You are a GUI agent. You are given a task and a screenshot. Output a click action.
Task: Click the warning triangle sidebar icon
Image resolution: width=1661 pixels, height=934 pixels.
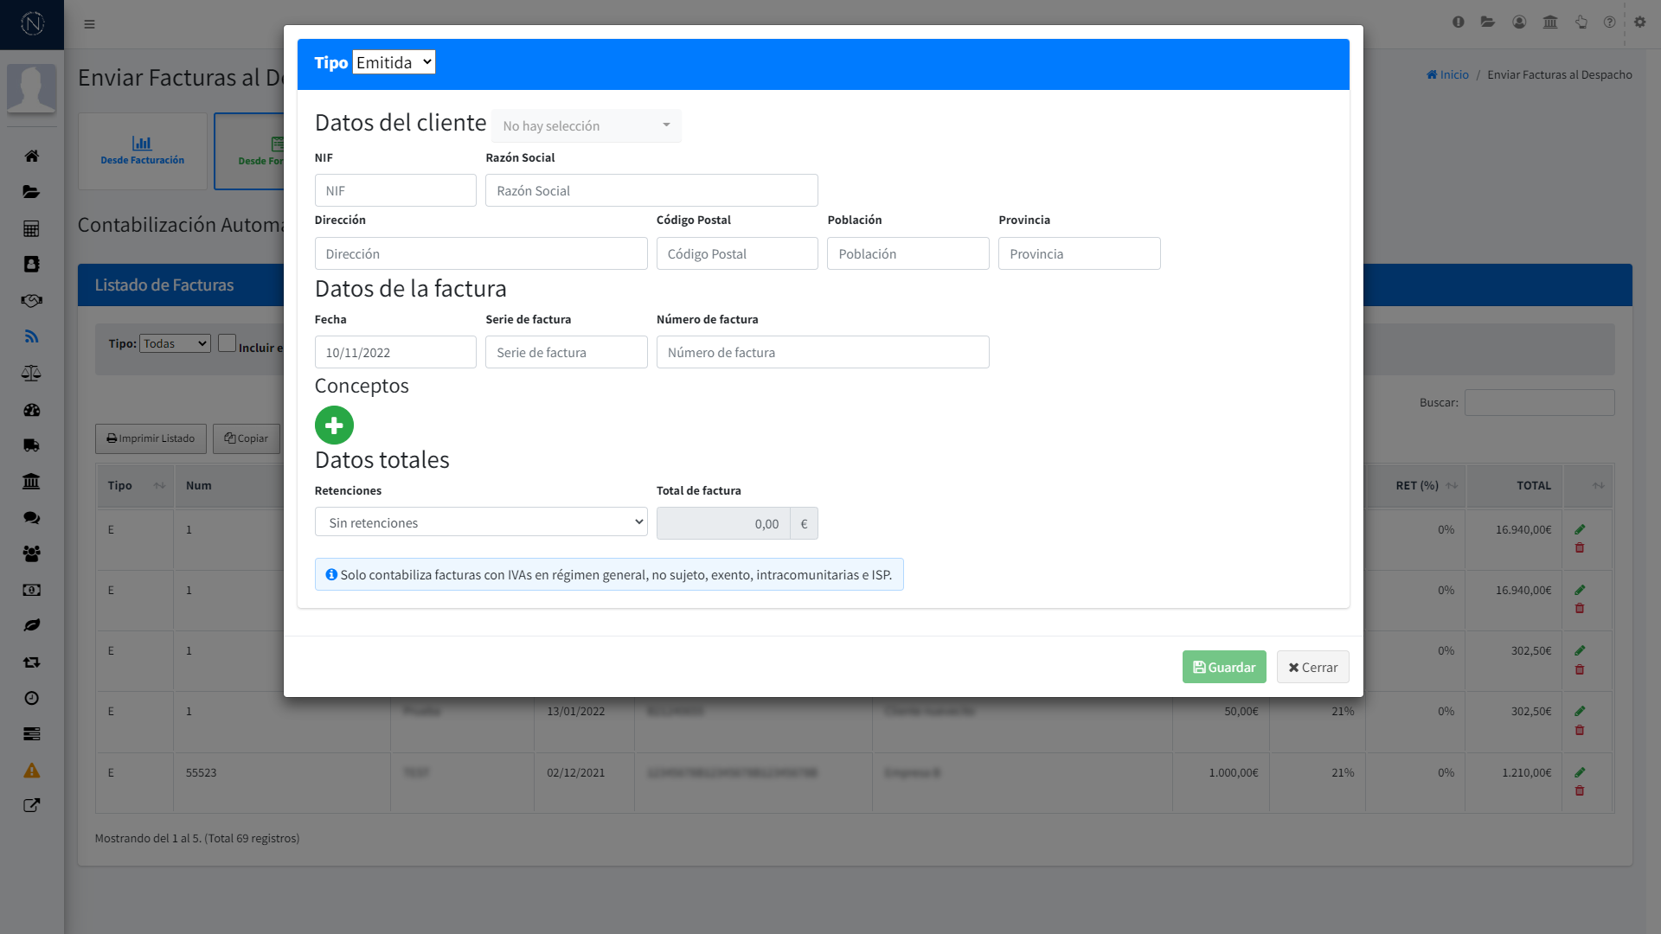(x=32, y=771)
